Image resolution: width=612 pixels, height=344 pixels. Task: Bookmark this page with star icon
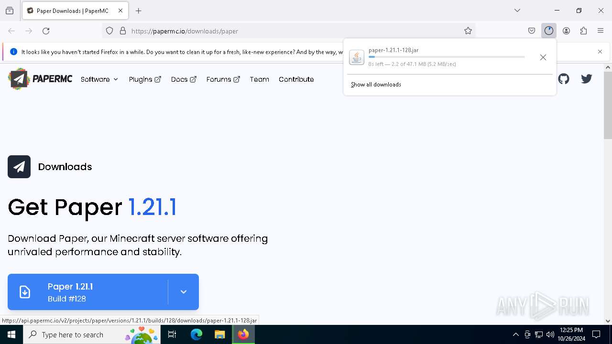(468, 31)
